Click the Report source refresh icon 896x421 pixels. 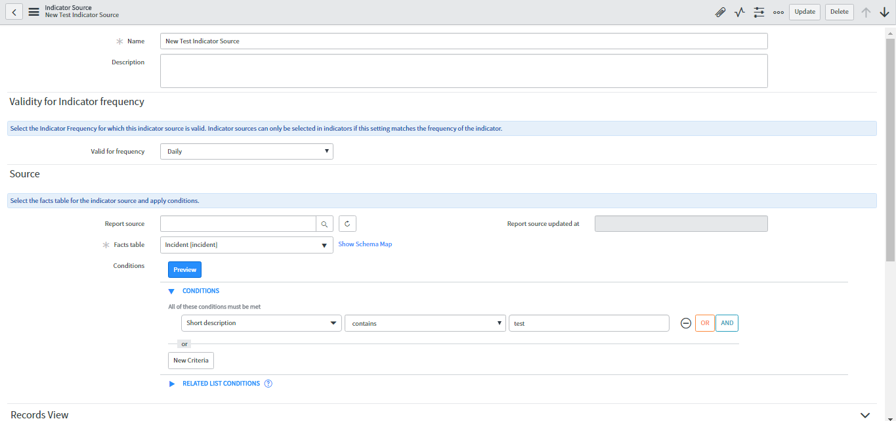[347, 224]
